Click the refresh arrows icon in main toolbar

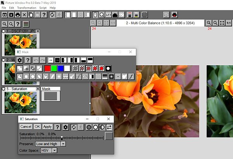click(x=52, y=15)
